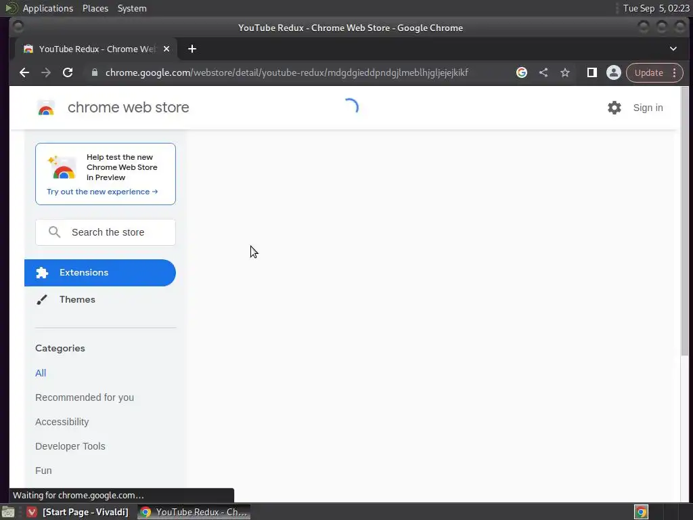View site info via the lock icon
Viewport: 693px width, 520px height.
pos(94,72)
